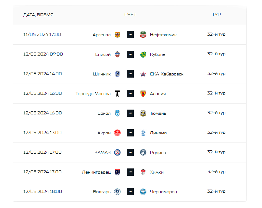Click the Черноморец club badge
The width and height of the screenshot is (262, 208).
[143, 192]
